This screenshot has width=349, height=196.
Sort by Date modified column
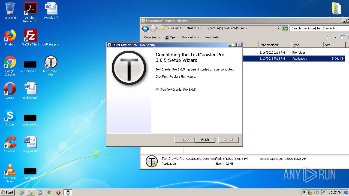tap(275, 45)
